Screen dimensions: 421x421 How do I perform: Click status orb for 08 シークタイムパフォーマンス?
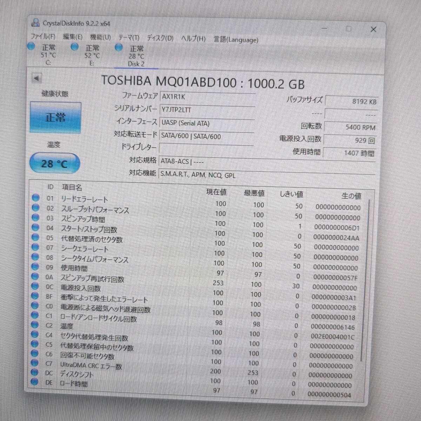[x=35, y=256]
